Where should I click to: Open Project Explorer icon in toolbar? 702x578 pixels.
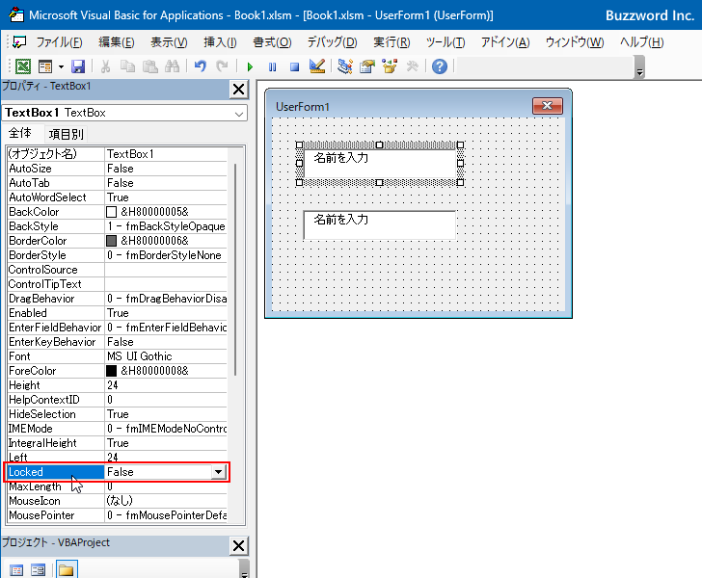[345, 66]
